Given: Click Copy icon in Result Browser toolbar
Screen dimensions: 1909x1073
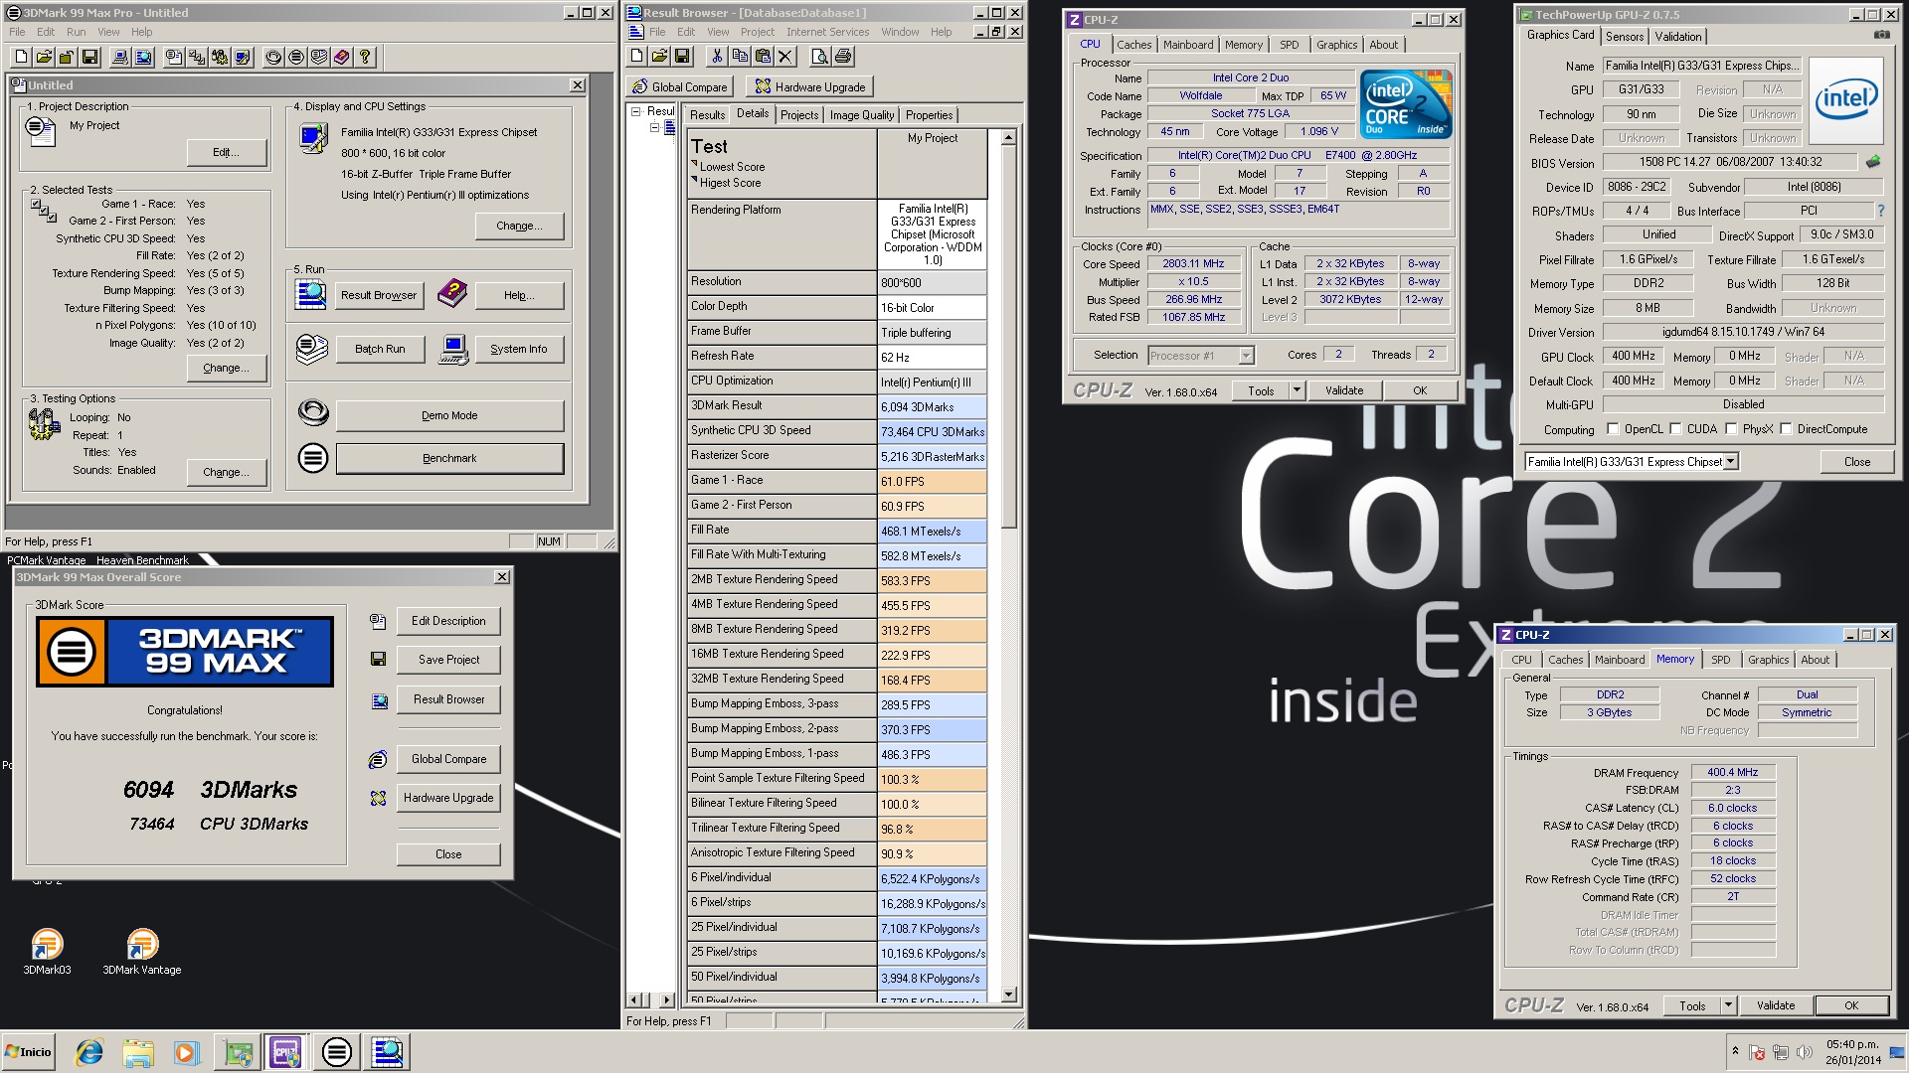Looking at the screenshot, I should [740, 57].
